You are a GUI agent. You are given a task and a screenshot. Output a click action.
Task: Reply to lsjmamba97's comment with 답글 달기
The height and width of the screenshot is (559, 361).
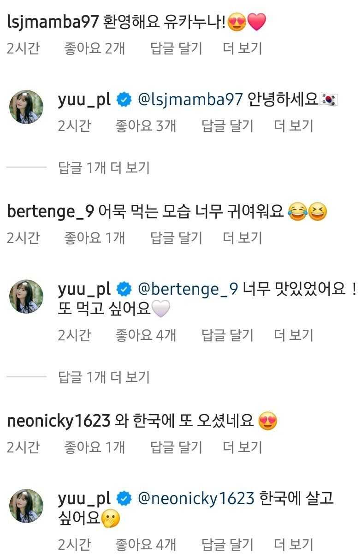pos(177,48)
